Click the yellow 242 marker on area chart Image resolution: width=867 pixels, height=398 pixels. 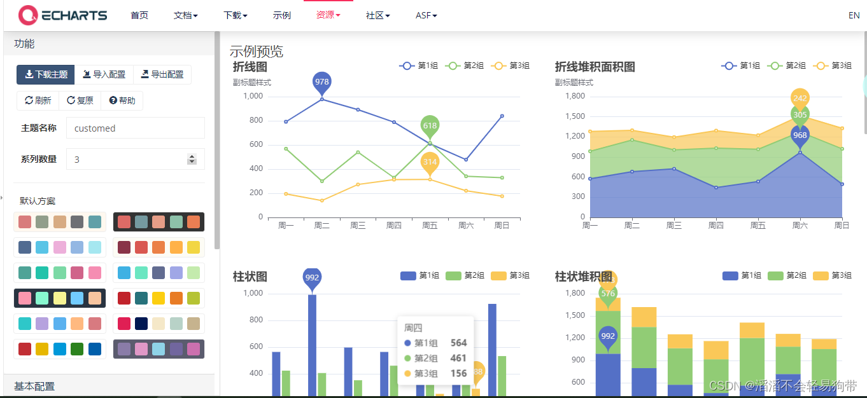click(800, 97)
